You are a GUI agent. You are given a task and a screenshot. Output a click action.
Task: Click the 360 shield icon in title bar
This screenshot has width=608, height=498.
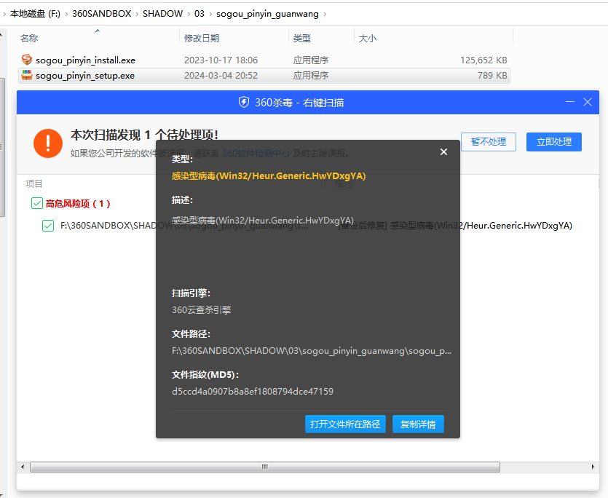(243, 103)
